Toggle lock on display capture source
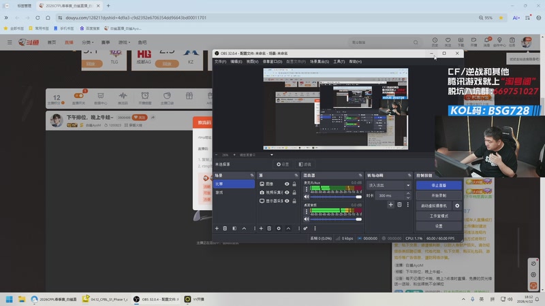Image resolution: width=545 pixels, height=306 pixels. [294, 201]
